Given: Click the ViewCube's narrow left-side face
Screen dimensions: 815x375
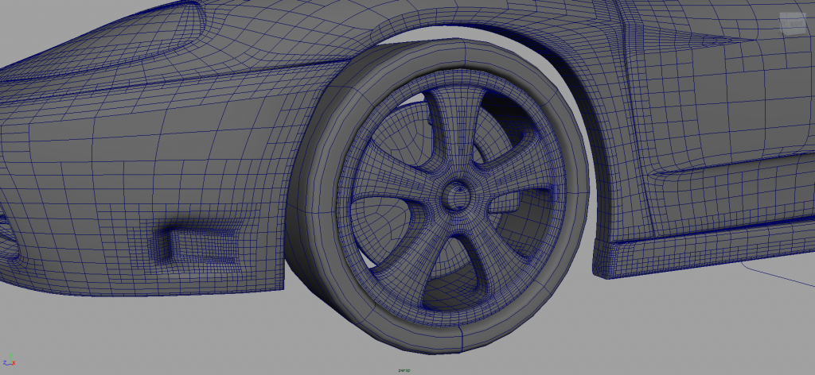Looking at the screenshot, I should pos(782,25).
